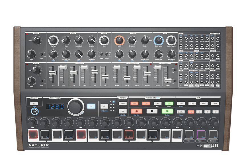
Task: Click the Osc 2 mixer fader
Action: (x=105, y=77)
